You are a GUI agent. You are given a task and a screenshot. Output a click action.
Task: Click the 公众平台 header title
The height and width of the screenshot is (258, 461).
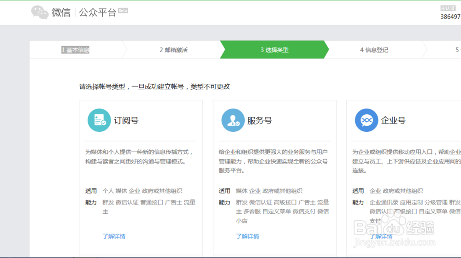click(x=98, y=12)
